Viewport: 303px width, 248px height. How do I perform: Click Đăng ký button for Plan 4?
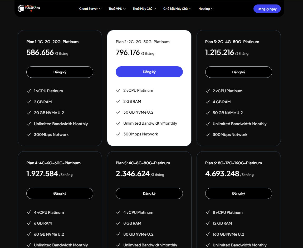[60, 193]
